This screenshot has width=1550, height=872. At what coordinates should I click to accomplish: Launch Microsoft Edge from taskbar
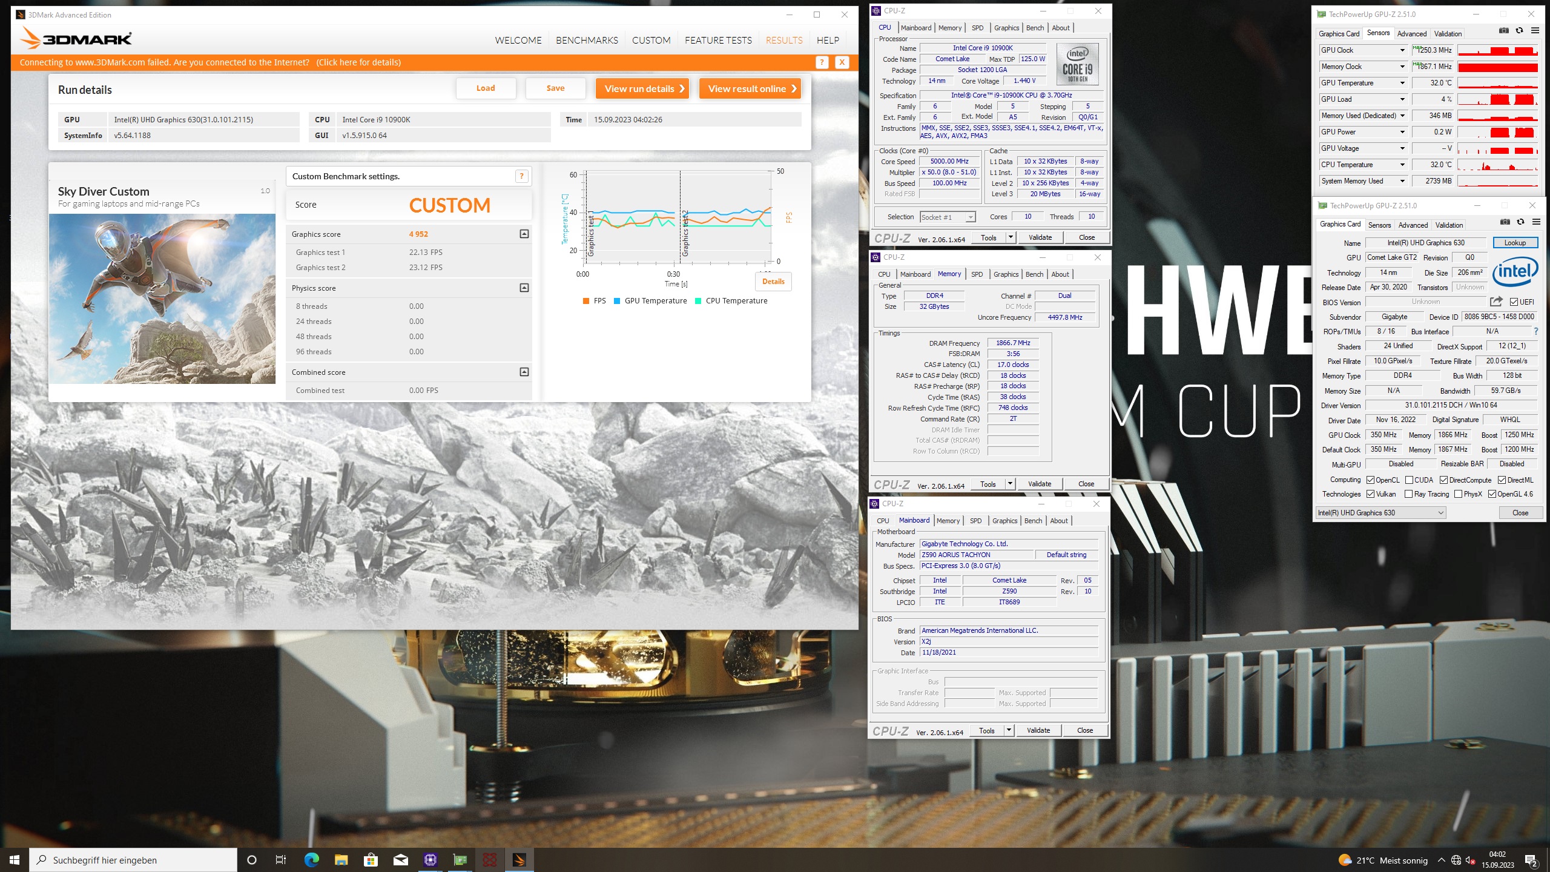(x=311, y=860)
